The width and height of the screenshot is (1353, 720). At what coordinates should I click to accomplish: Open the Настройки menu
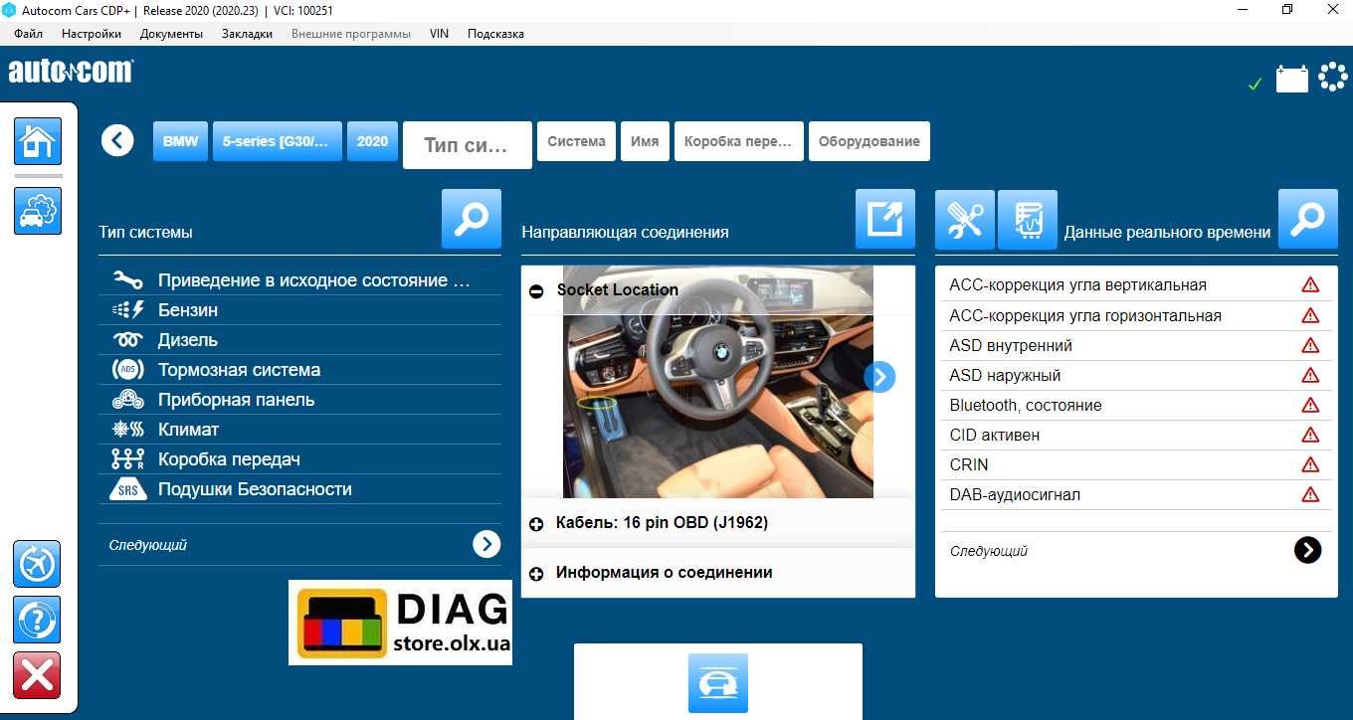pyautogui.click(x=92, y=34)
